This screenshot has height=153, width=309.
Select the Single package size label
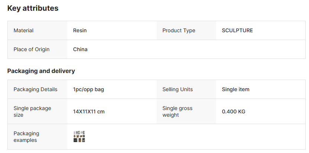32,112
